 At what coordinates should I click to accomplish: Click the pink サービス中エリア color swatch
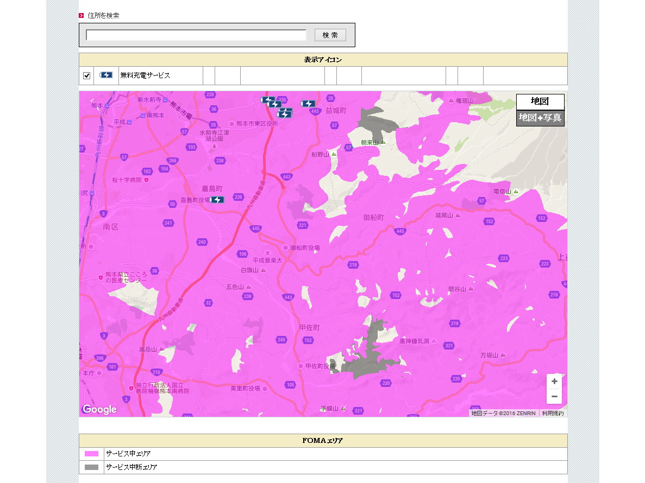coord(91,454)
